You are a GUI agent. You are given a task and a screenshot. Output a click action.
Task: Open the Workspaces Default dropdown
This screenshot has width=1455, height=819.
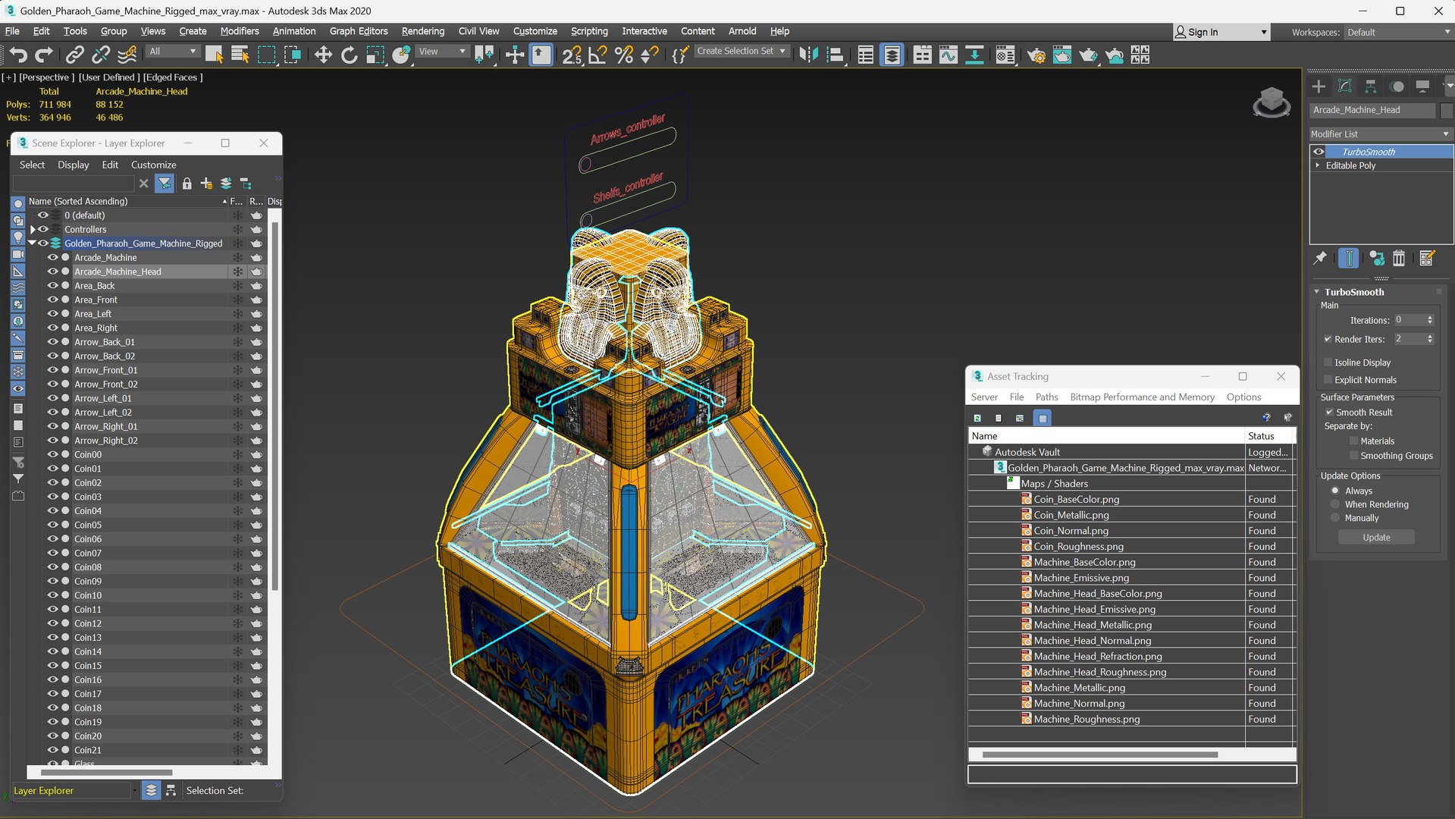pos(1397,32)
